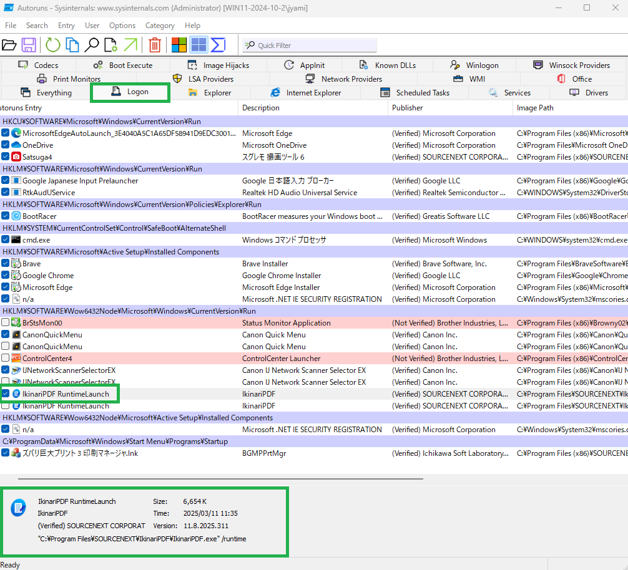Enable the ControlCenter4 entry checkbox

click(5, 357)
